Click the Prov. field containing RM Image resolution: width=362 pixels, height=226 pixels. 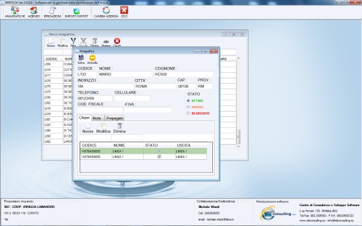click(x=205, y=86)
